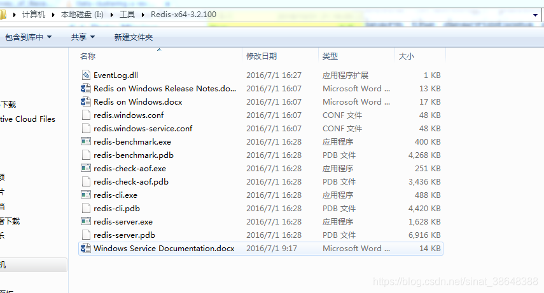This screenshot has height=293, width=544.
Task: Click the exe icon of redis-benchmark.exe
Action: [86, 141]
